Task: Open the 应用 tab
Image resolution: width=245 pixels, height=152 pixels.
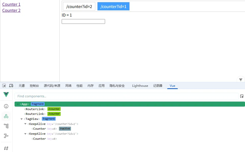Action: coord(101,86)
